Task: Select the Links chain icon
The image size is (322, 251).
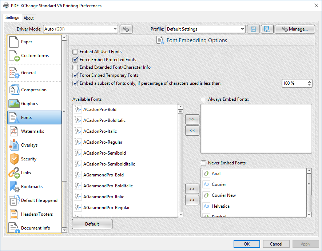Action: [14, 173]
